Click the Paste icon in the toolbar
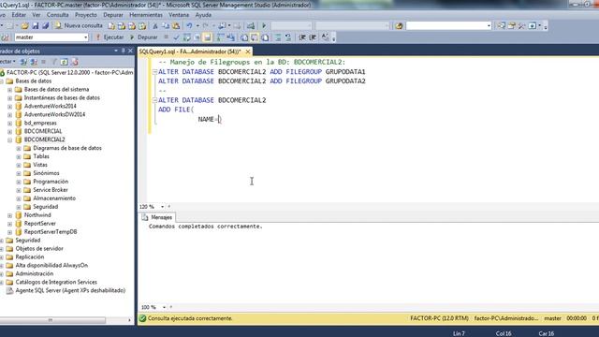Viewport: 599px width, 337px height. [176, 26]
